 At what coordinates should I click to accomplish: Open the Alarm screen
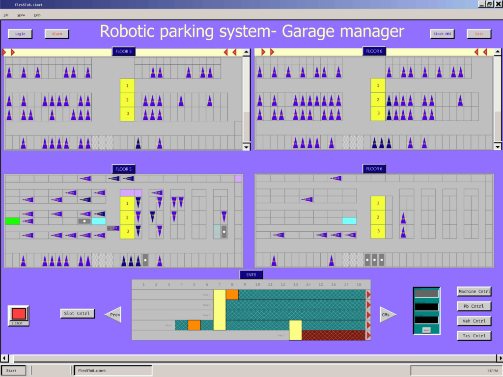coord(57,34)
